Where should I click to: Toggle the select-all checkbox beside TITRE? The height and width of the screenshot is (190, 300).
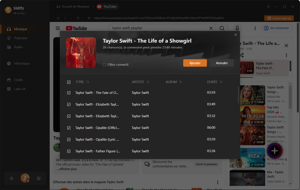tap(69, 82)
